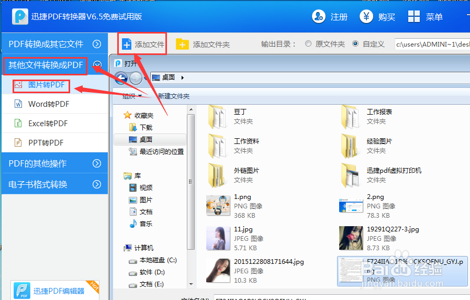Select 桌面 in navigation pane
The width and height of the screenshot is (470, 300).
150,139
